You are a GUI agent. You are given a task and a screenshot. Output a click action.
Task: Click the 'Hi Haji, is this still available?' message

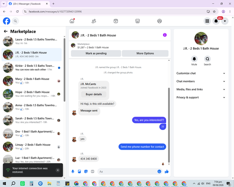click(x=97, y=104)
